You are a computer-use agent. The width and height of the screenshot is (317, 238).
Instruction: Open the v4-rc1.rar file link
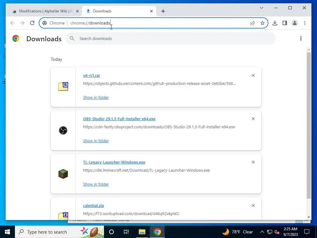[x=92, y=76]
